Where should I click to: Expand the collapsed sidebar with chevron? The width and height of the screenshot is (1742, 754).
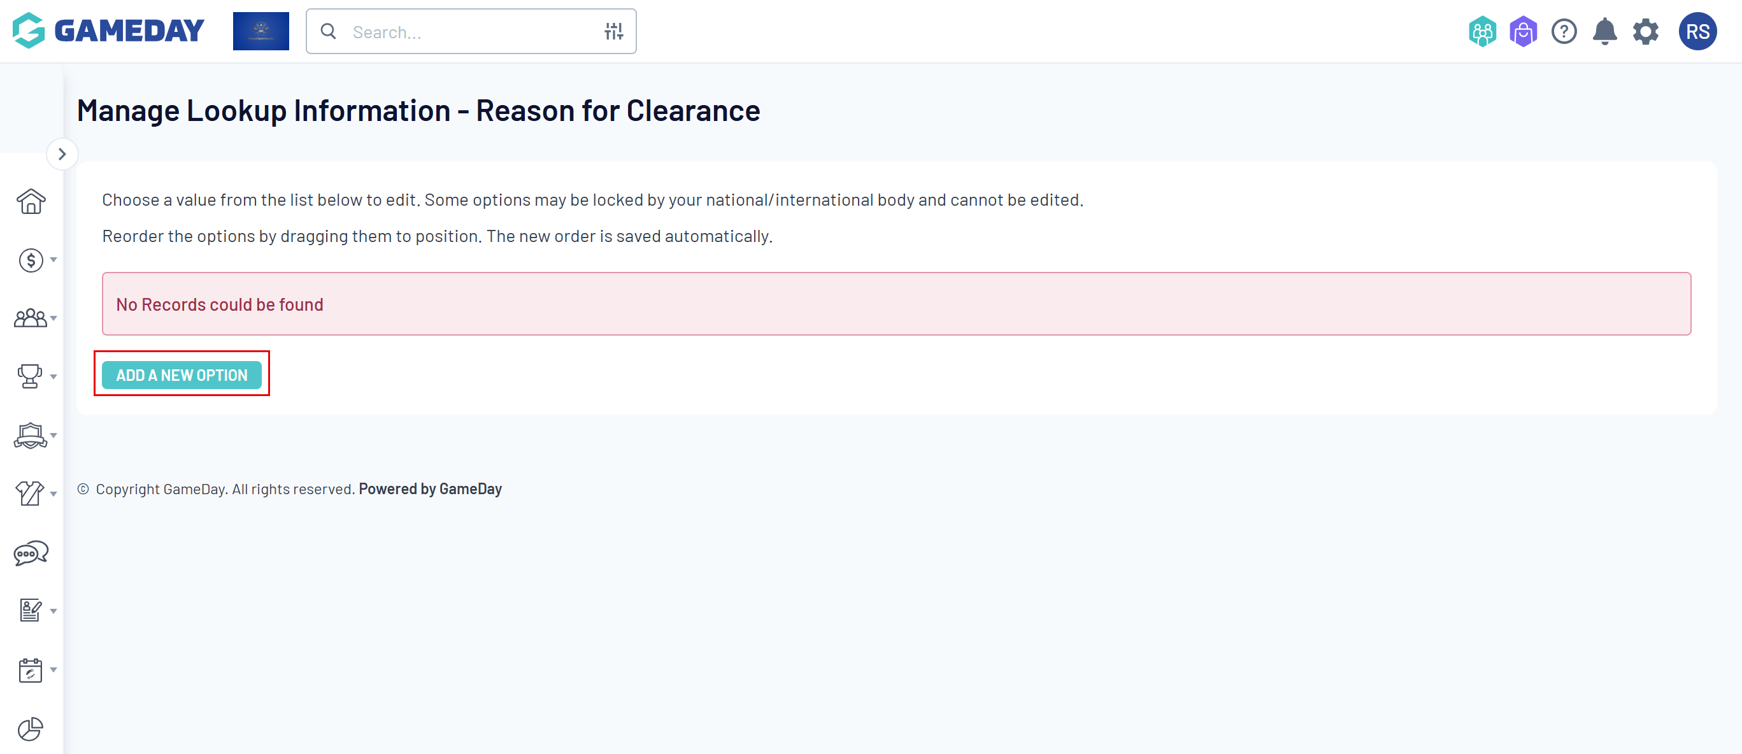pyautogui.click(x=62, y=154)
